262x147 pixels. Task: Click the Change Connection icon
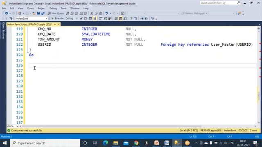[11, 18]
